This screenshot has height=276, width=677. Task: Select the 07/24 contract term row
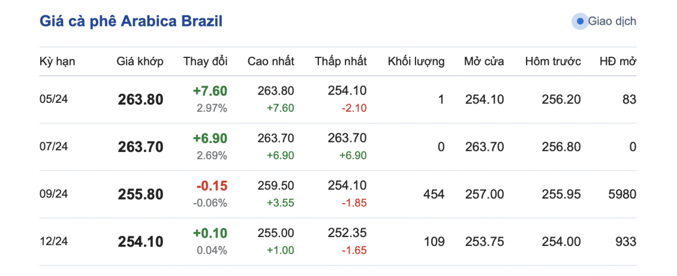pyautogui.click(x=54, y=147)
